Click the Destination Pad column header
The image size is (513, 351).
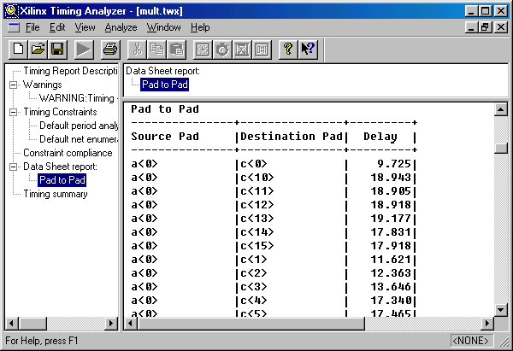click(292, 137)
